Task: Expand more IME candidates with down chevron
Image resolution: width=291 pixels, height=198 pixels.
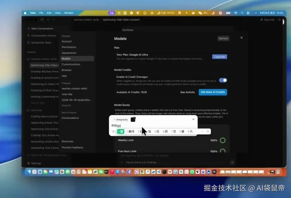Action: click(202, 132)
